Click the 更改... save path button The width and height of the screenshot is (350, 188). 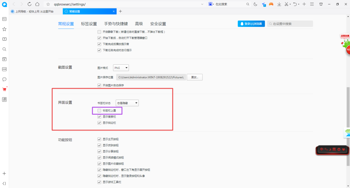coord(195,77)
